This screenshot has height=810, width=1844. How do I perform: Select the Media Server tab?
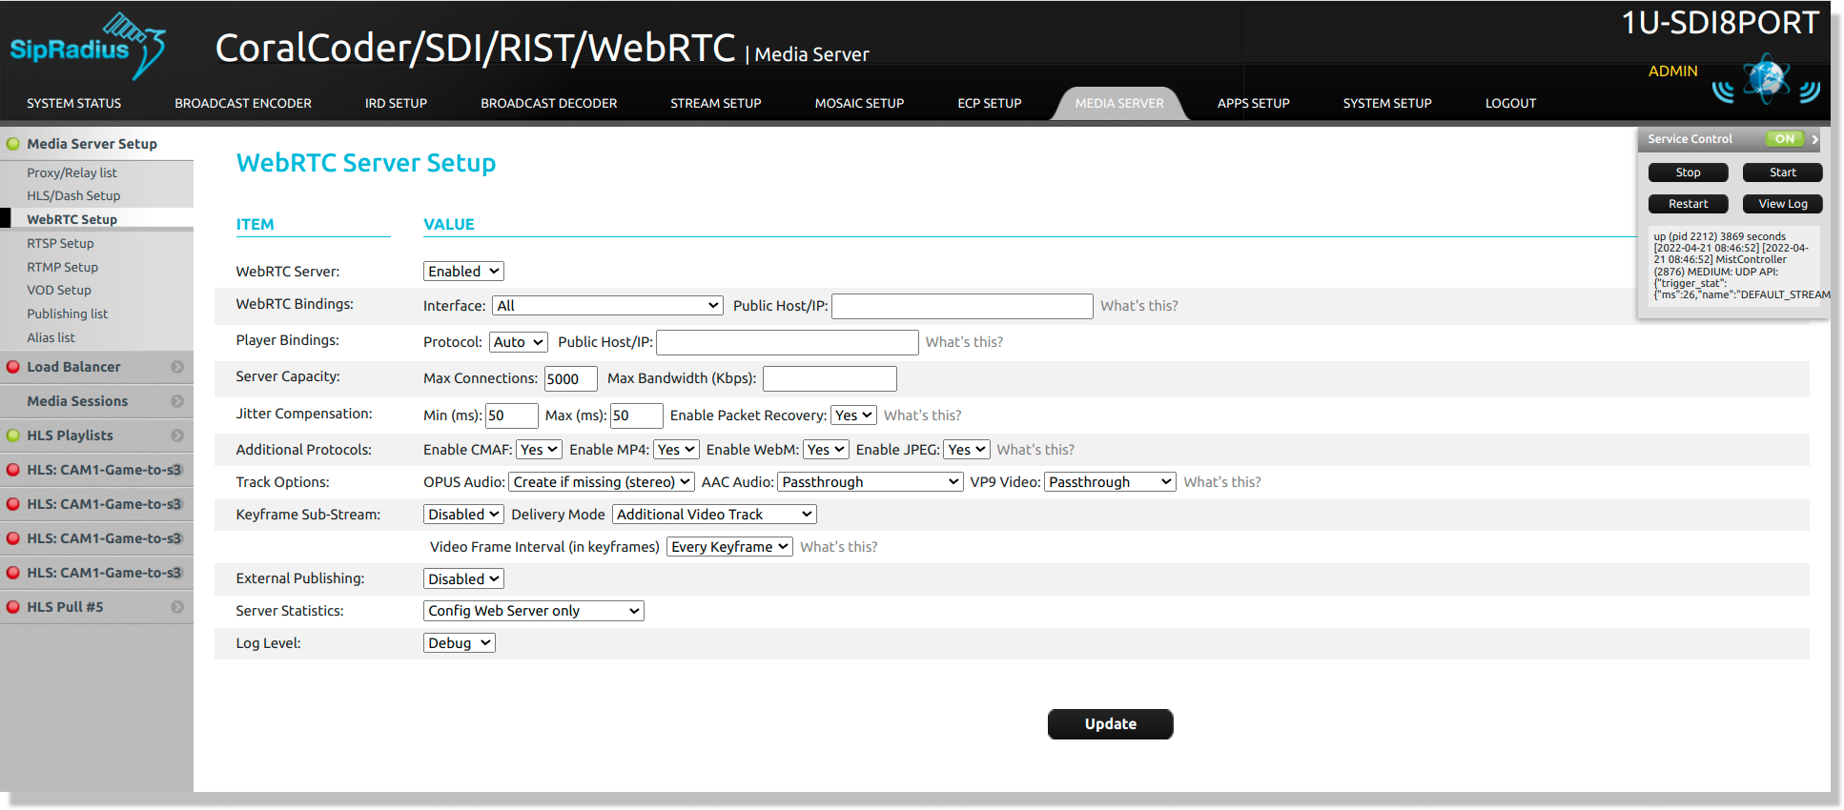click(1119, 103)
